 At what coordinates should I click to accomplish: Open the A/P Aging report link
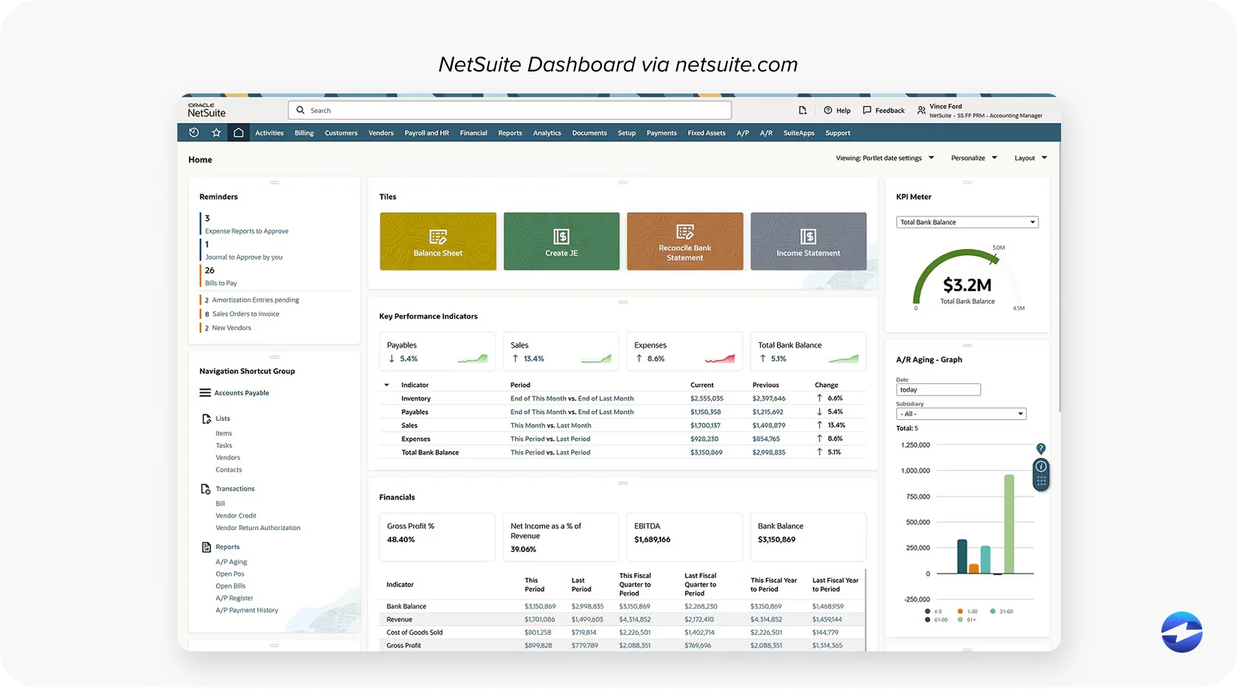point(232,562)
